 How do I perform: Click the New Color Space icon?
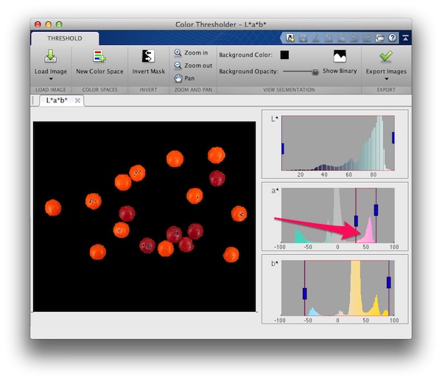coord(99,57)
